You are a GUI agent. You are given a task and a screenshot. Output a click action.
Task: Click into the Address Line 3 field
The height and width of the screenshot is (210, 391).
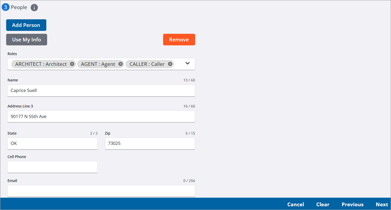(x=101, y=116)
